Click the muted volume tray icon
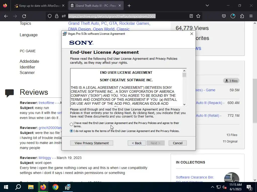 [x=224, y=187]
